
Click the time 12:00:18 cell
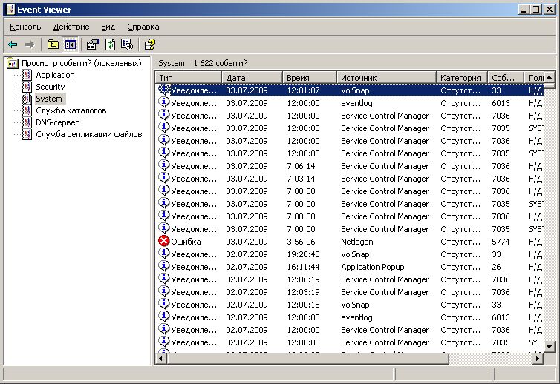pos(303,305)
